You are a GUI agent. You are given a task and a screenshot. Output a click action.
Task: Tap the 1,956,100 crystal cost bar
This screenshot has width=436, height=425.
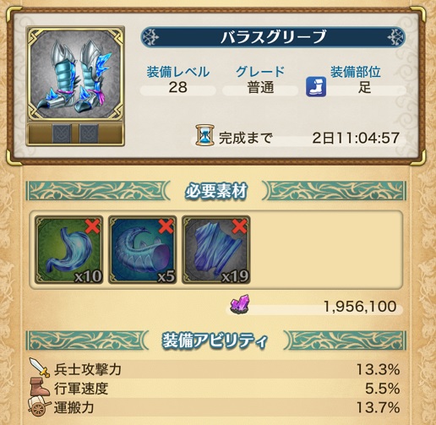click(314, 307)
